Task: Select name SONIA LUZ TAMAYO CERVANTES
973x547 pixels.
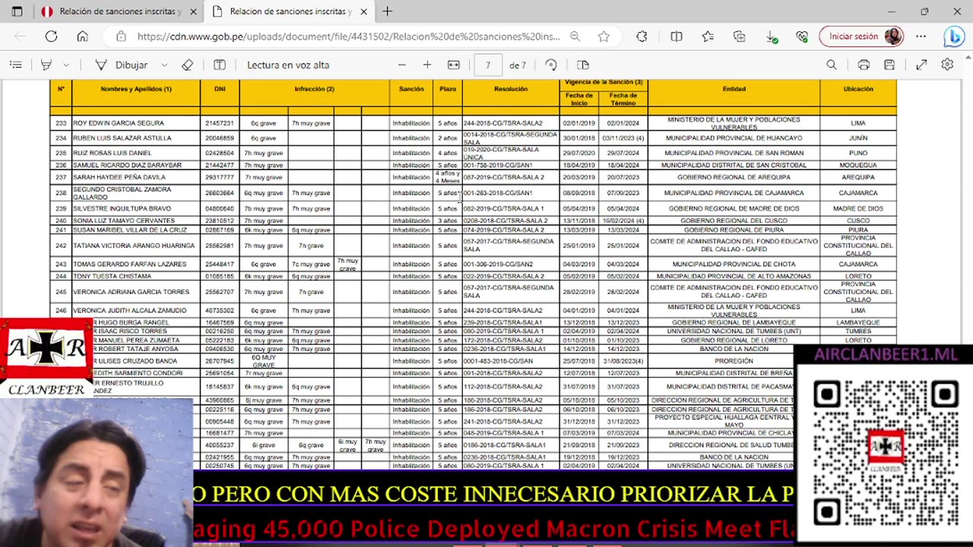Action: [x=124, y=220]
